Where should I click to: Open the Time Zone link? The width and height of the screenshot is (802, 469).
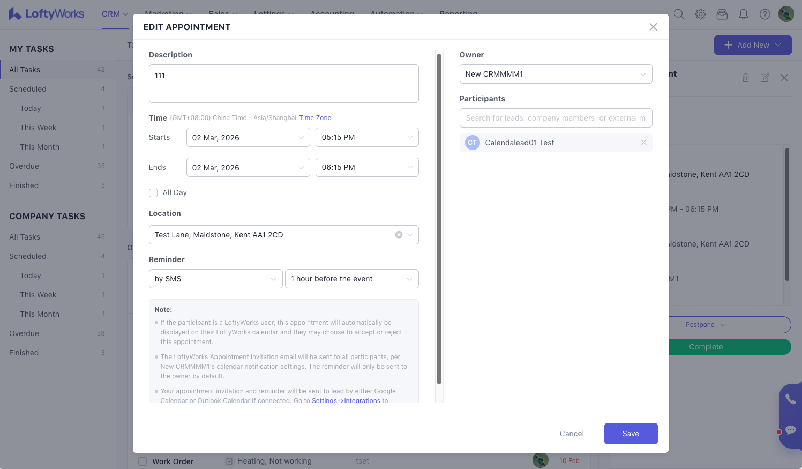click(x=315, y=118)
